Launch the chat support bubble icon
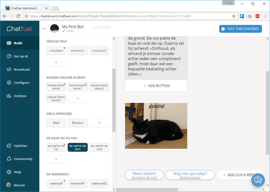This screenshot has height=192, width=270. (x=258, y=180)
